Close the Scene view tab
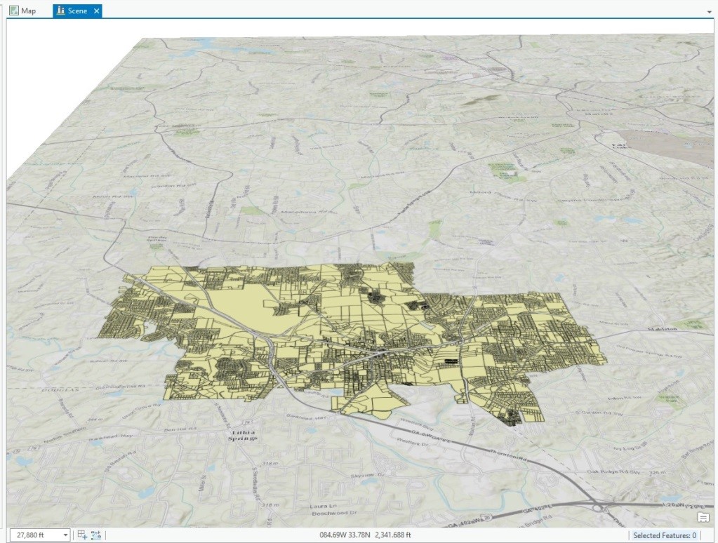 (97, 11)
